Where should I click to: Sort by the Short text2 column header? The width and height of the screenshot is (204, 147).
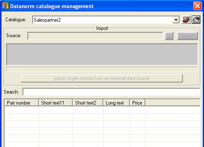tap(88, 103)
